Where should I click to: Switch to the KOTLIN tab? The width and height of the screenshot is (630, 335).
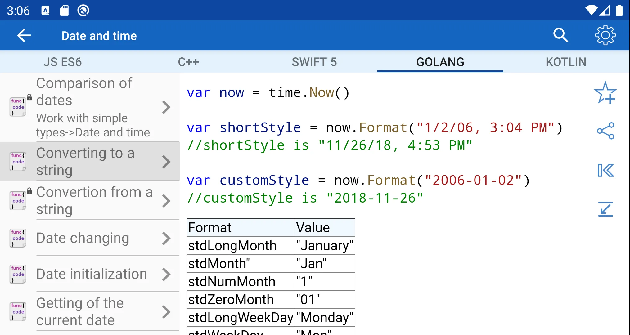tap(566, 62)
